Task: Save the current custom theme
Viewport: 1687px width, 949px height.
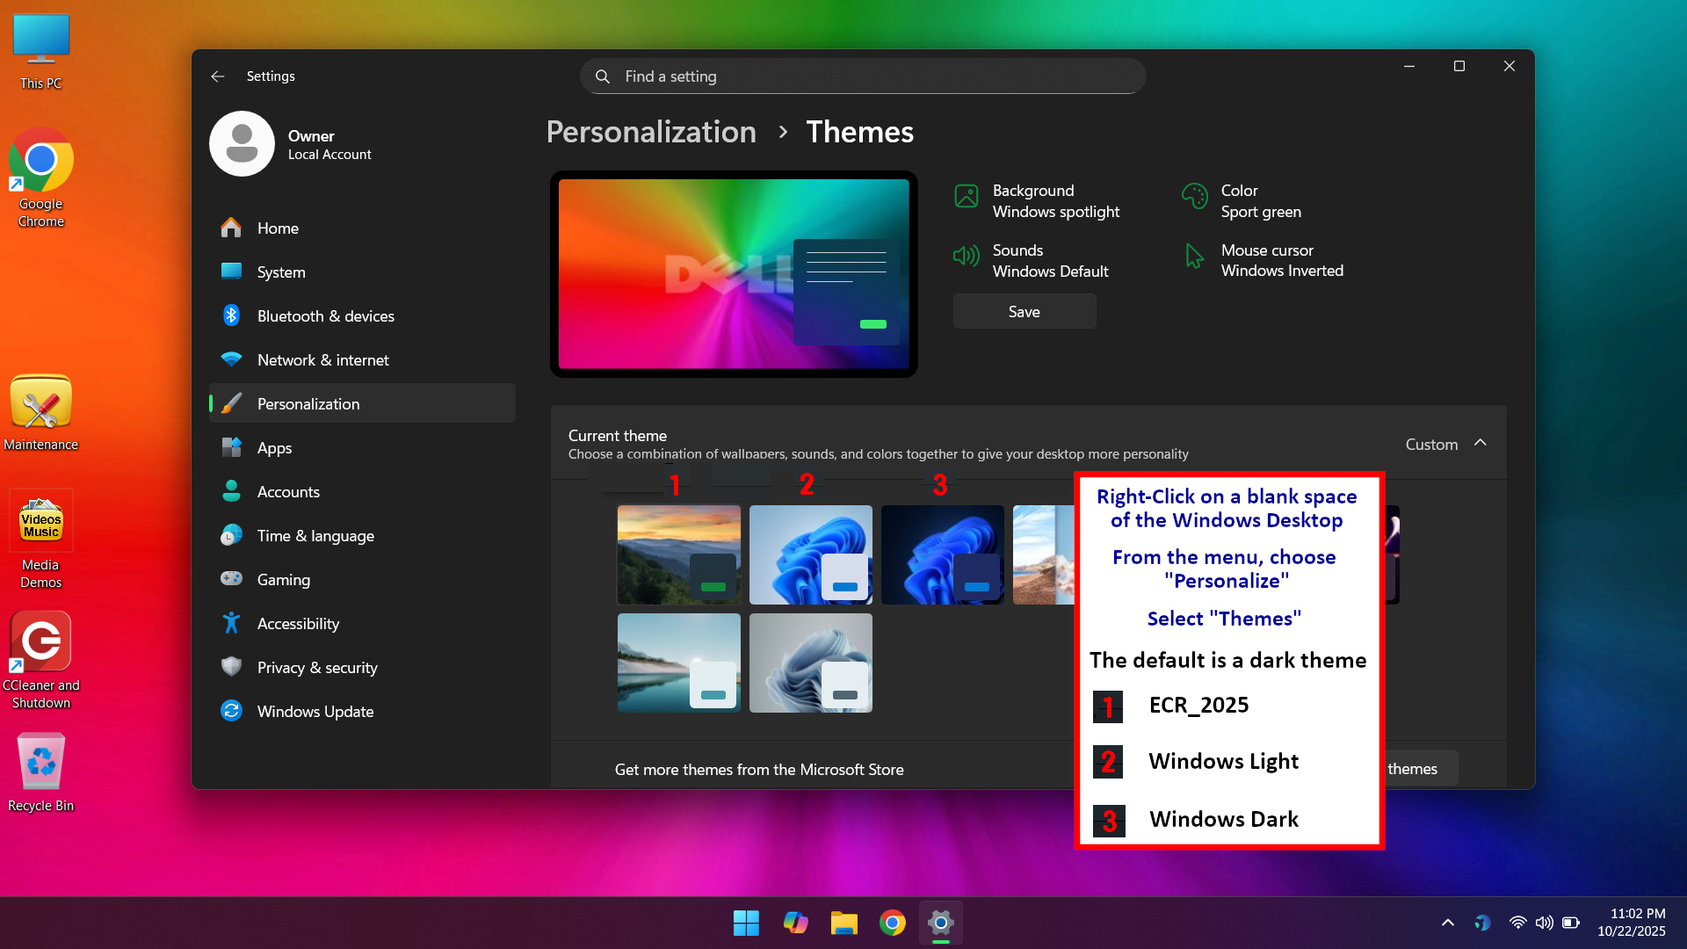Action: pos(1025,312)
